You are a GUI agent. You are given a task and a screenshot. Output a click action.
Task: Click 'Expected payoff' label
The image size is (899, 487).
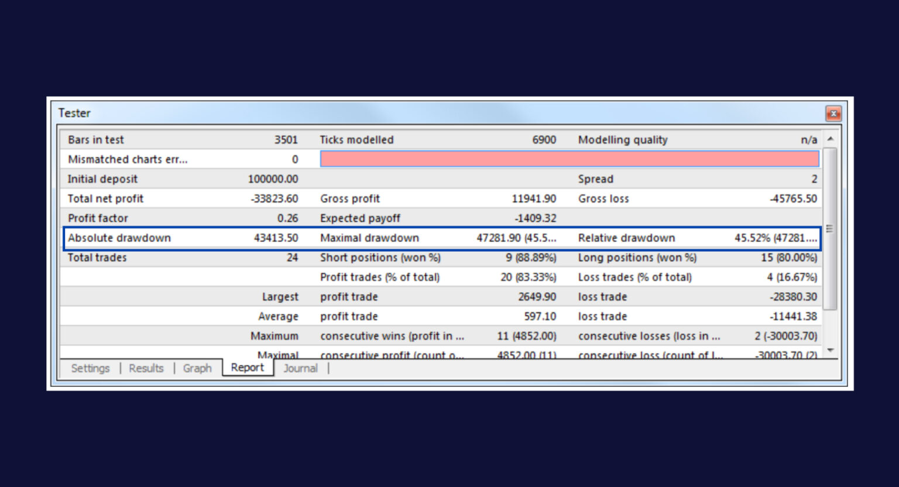360,218
